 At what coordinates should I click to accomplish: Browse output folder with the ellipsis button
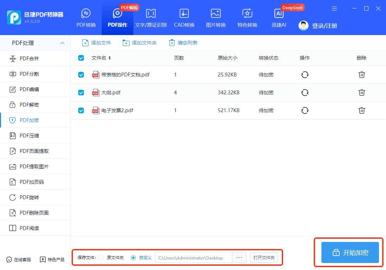(239, 258)
